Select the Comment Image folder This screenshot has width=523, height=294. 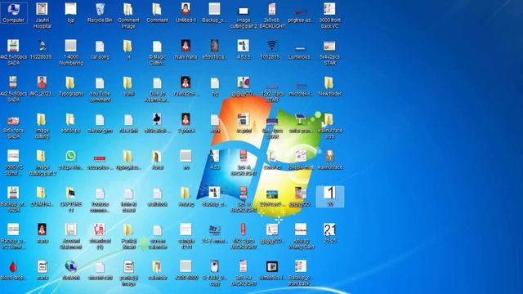click(x=128, y=16)
